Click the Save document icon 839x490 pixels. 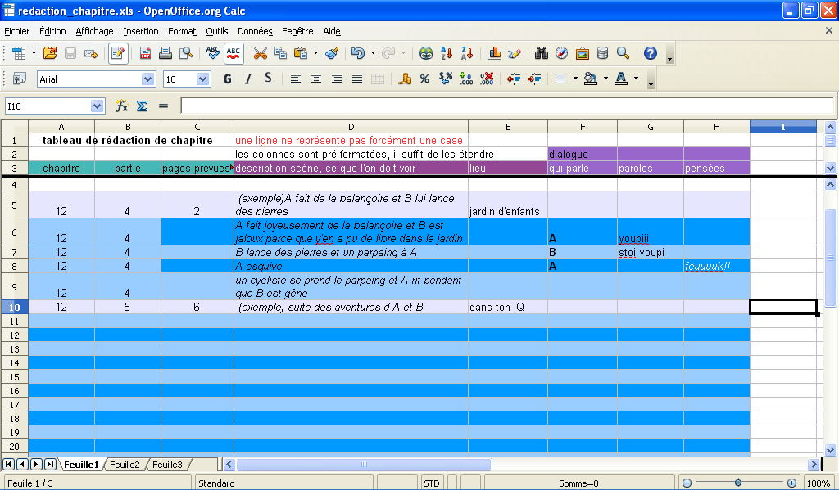(x=70, y=53)
